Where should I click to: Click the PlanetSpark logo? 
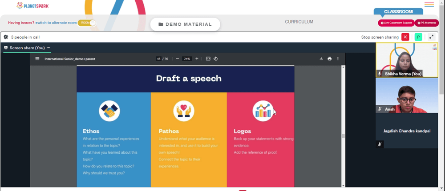(x=32, y=5)
